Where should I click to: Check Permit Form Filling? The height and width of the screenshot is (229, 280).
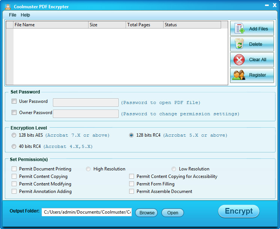131,184
